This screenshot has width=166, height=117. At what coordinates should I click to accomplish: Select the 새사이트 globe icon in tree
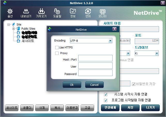(x=18, y=41)
